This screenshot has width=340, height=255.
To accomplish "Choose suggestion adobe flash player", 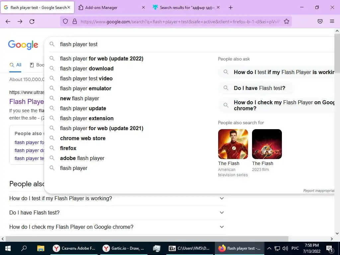I will click(82, 158).
